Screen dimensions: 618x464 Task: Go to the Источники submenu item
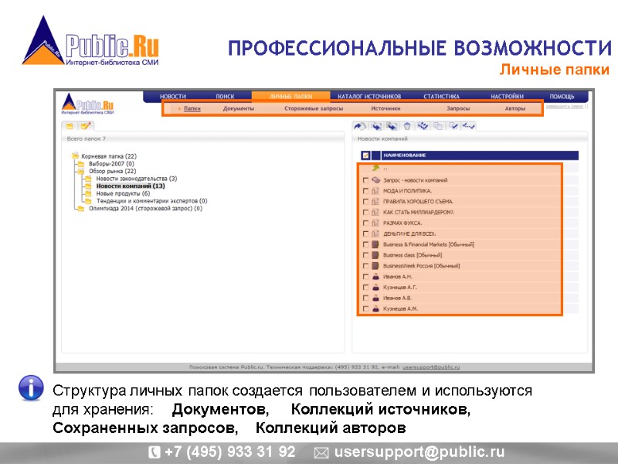[385, 108]
